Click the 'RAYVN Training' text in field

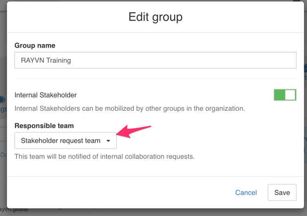(46, 60)
